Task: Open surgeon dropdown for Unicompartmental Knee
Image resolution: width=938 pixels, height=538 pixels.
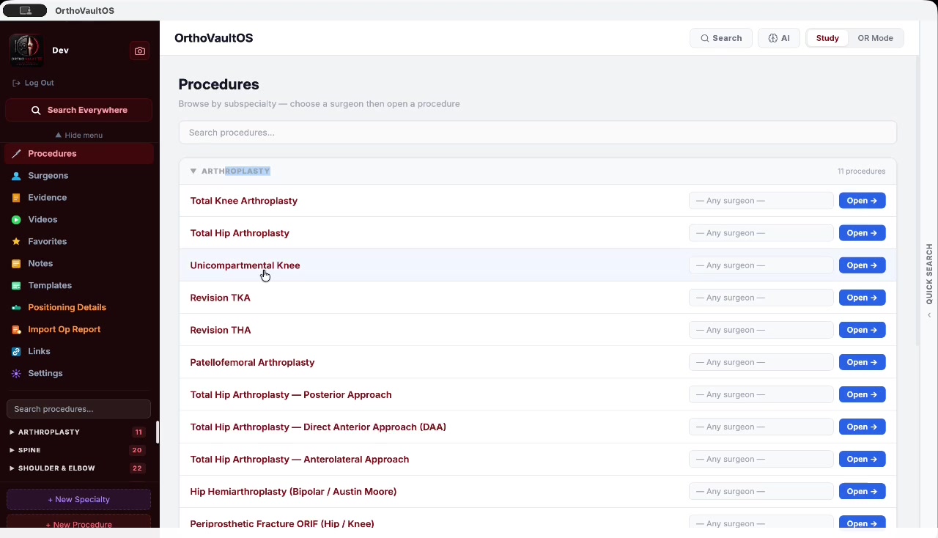Action: coord(761,265)
